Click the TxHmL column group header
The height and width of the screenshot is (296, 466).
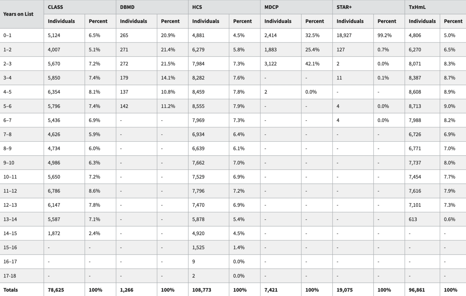coord(417,7)
